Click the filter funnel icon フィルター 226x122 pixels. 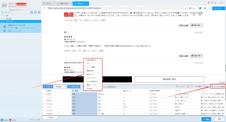(177, 86)
